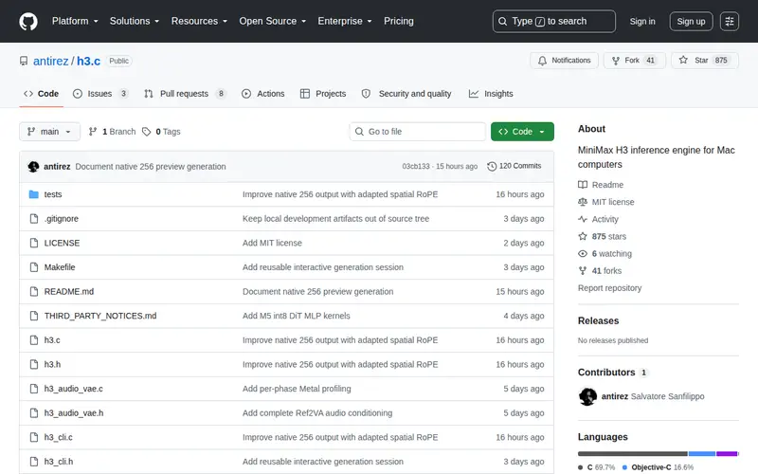
Task: Click the file icon beside LICENSE
Action: [34, 243]
